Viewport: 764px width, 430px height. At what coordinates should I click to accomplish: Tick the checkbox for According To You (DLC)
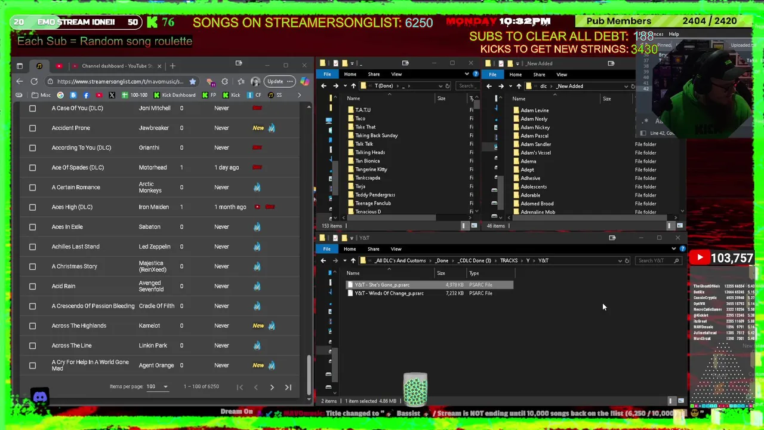pyautogui.click(x=33, y=148)
